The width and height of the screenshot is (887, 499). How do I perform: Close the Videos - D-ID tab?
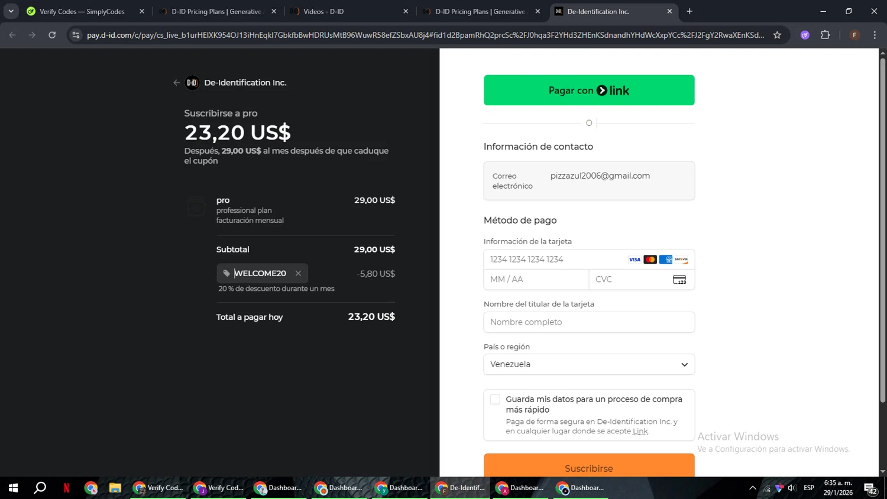[x=406, y=11]
